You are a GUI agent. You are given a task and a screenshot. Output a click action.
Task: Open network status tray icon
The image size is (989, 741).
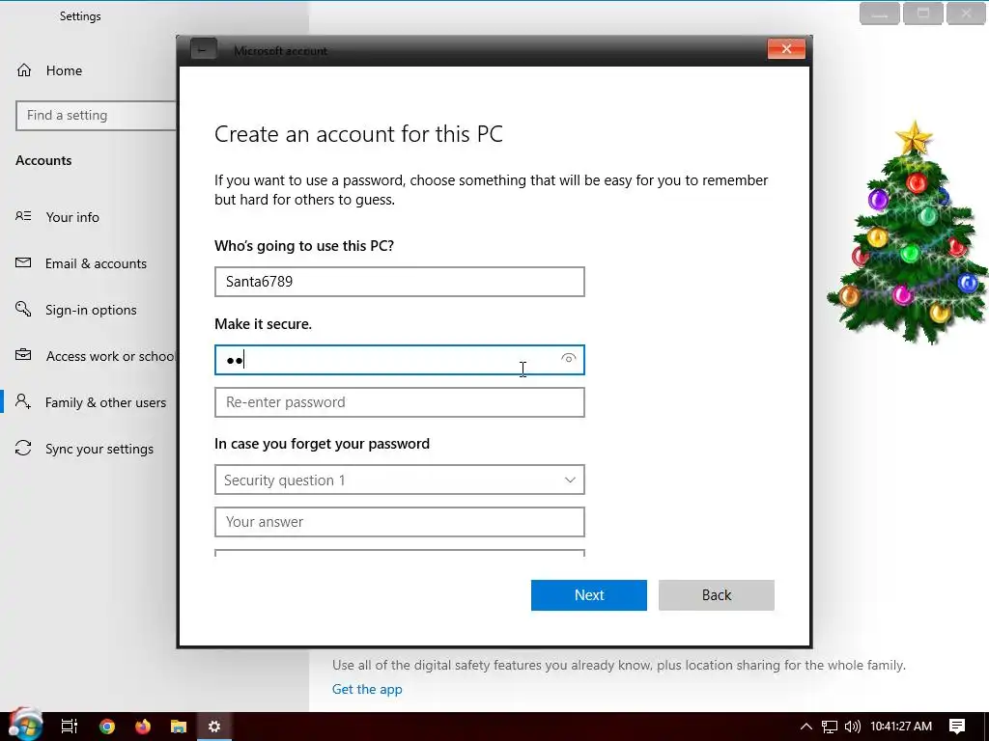pos(829,727)
